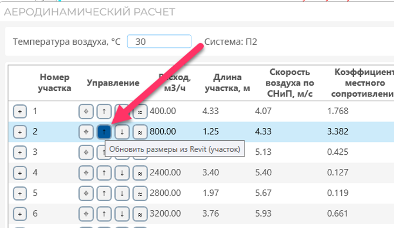Click the length cell 4.33 in row 1
This screenshot has height=228, width=394.
(211, 111)
